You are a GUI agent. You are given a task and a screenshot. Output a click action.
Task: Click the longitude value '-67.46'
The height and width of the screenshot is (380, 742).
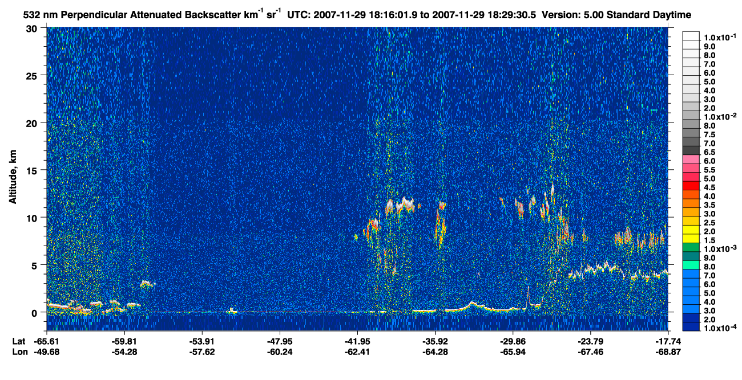(x=590, y=352)
